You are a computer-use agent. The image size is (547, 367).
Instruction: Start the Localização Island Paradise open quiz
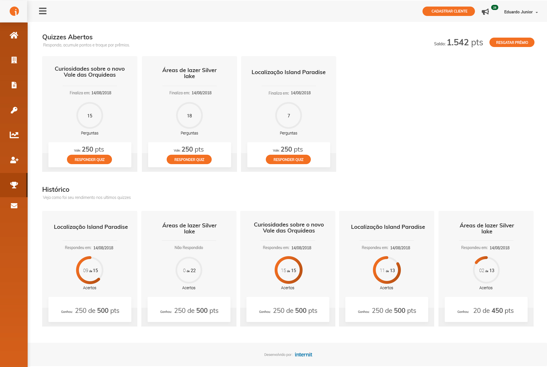click(288, 160)
